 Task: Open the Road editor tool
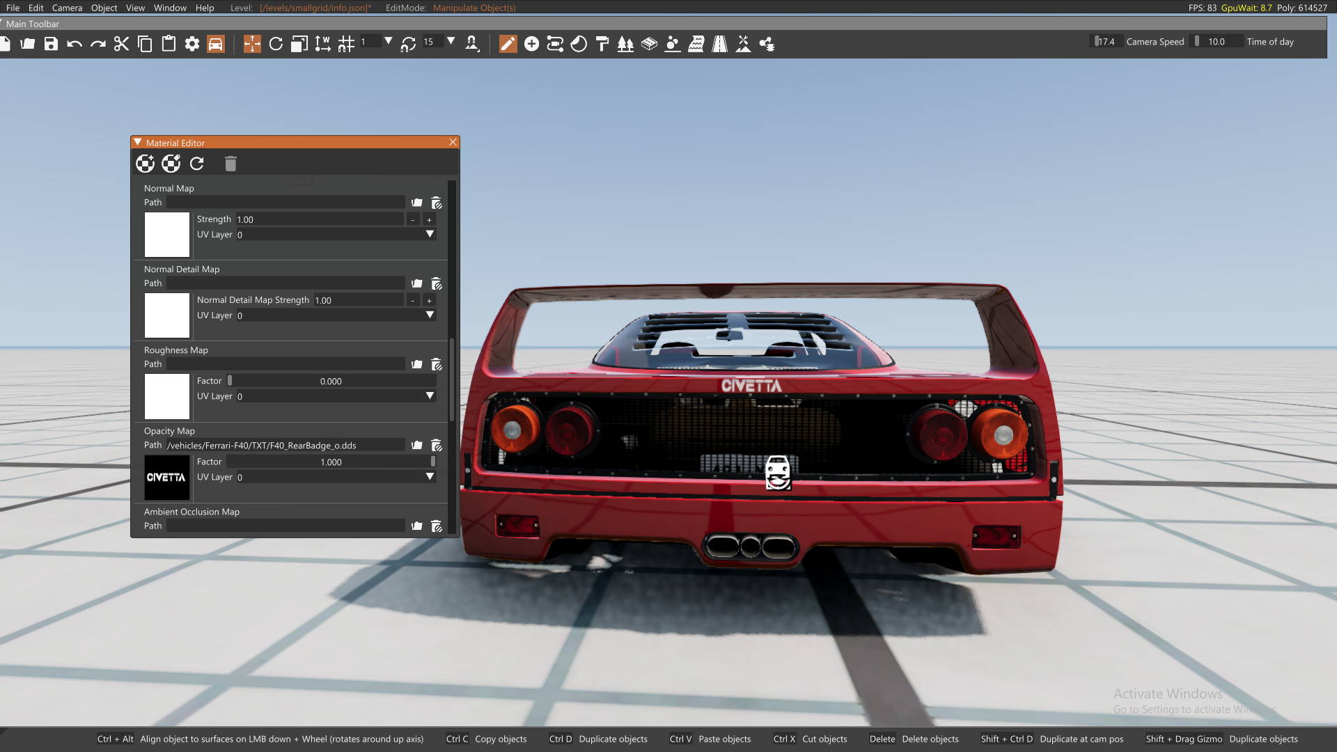coord(719,44)
